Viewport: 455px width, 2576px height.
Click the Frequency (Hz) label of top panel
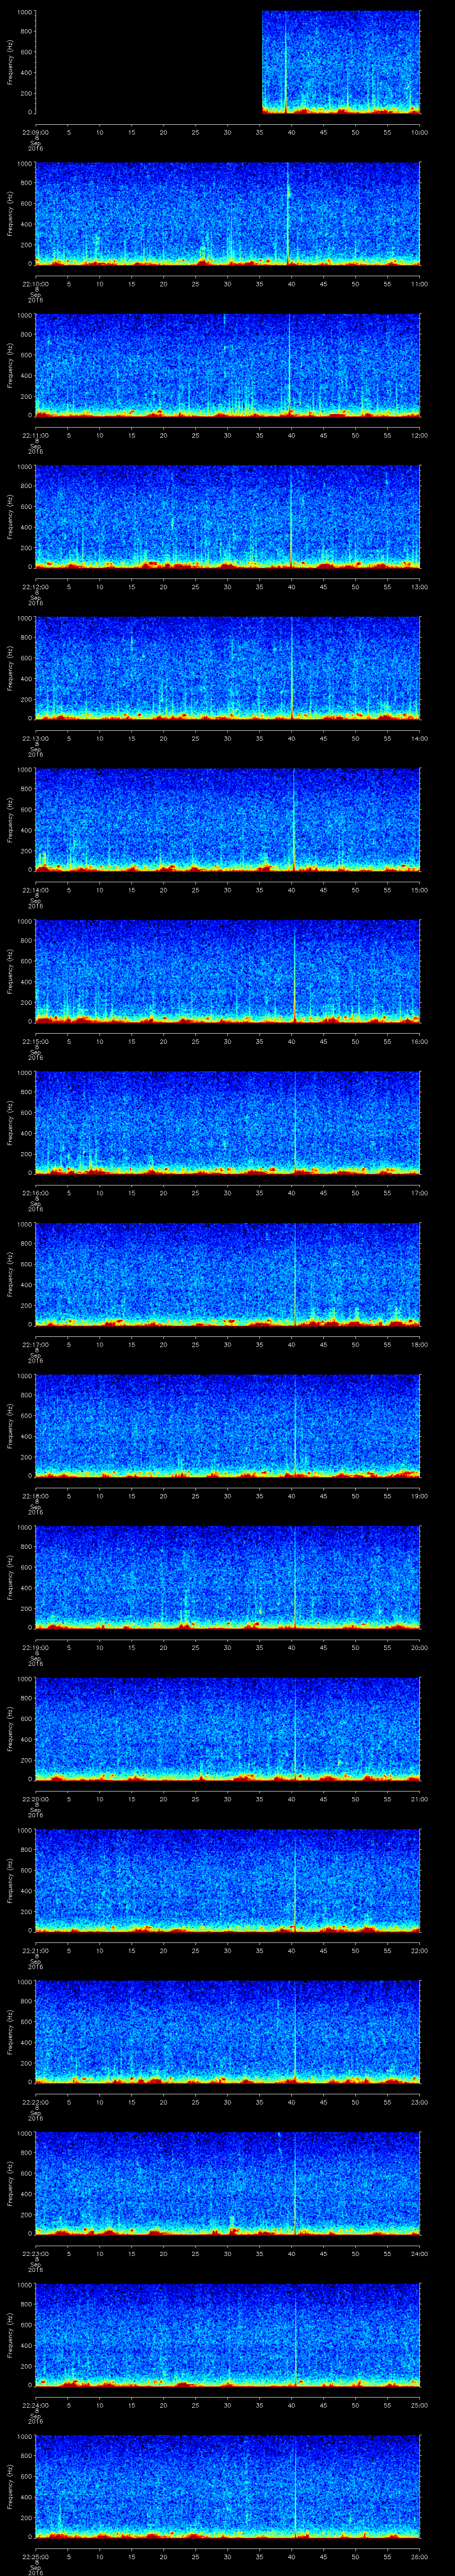tap(10, 62)
